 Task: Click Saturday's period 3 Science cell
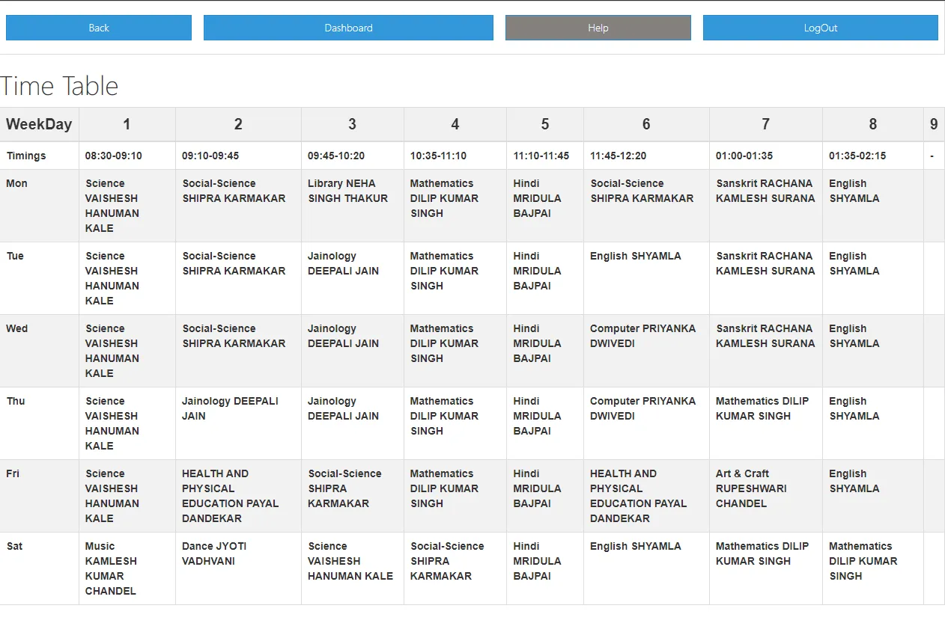point(353,568)
